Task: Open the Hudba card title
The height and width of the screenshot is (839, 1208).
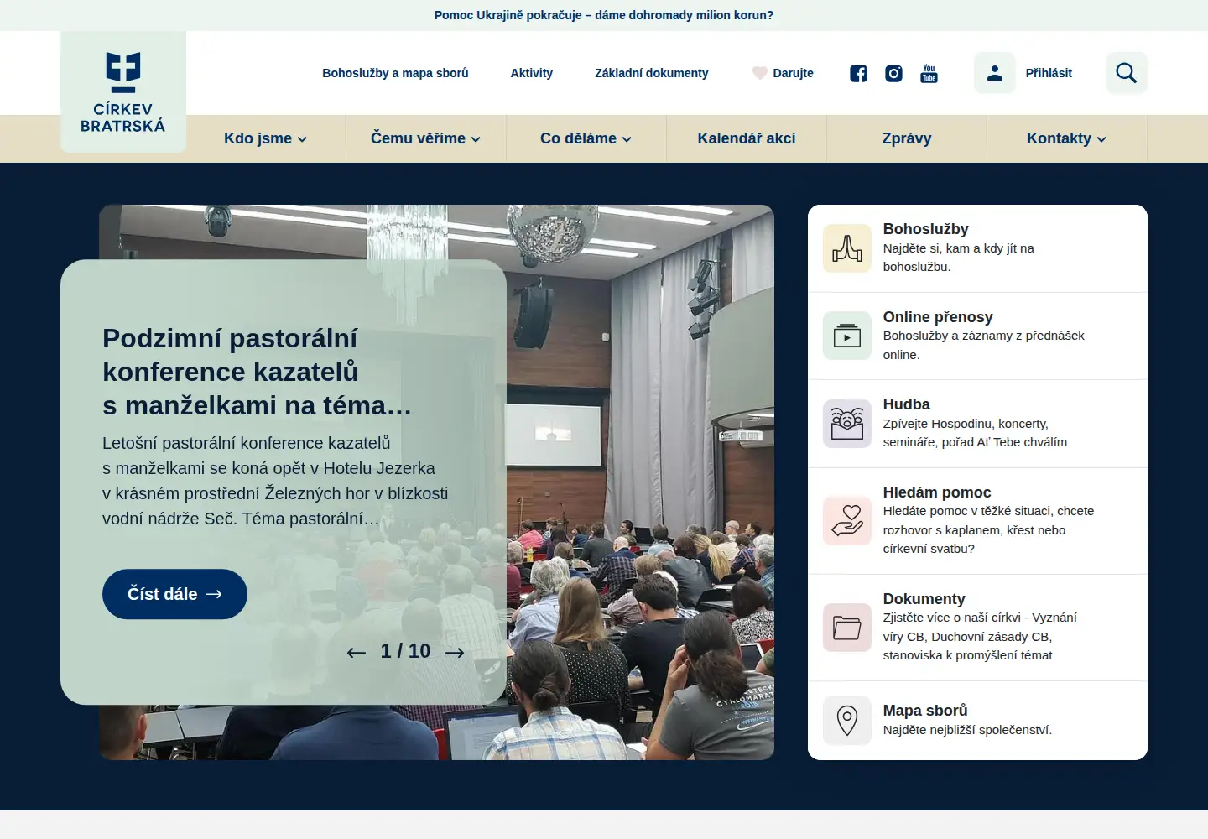Action: click(906, 404)
